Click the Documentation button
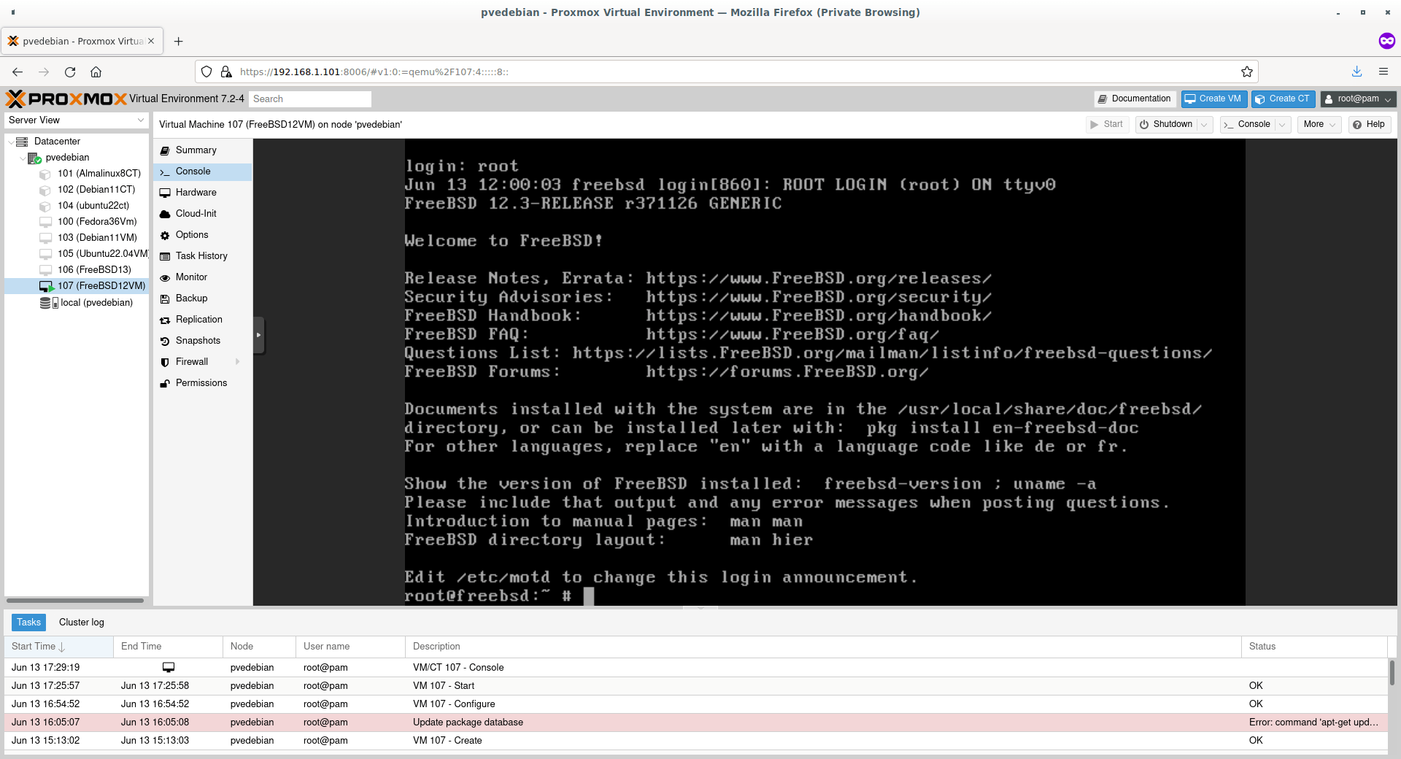Screen dimensions: 1401x759 tap(1134, 99)
